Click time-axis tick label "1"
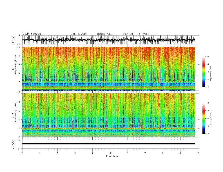Viewport: 223px width, 172px height. click(40, 153)
